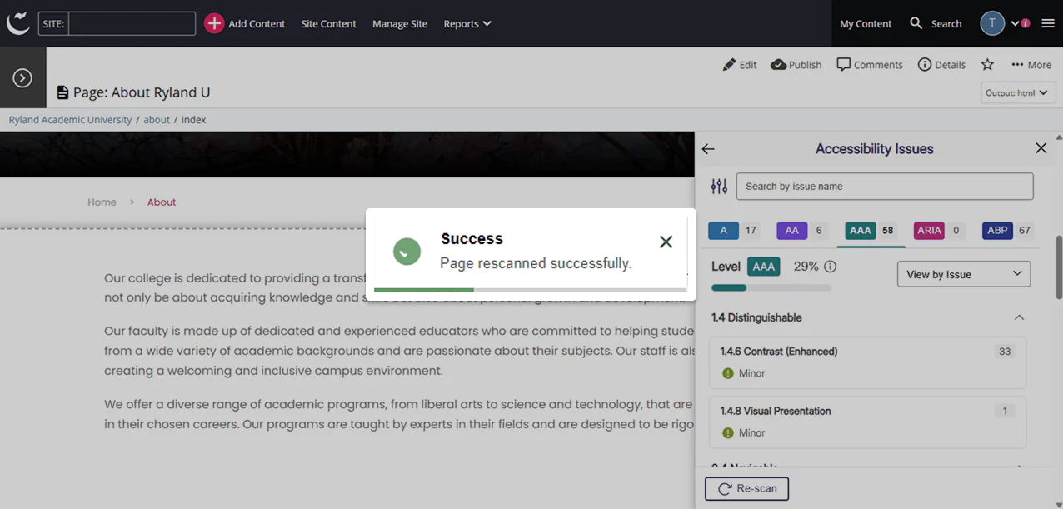The image size is (1063, 509).
Task: Toggle the A level issue filter
Action: tap(723, 230)
